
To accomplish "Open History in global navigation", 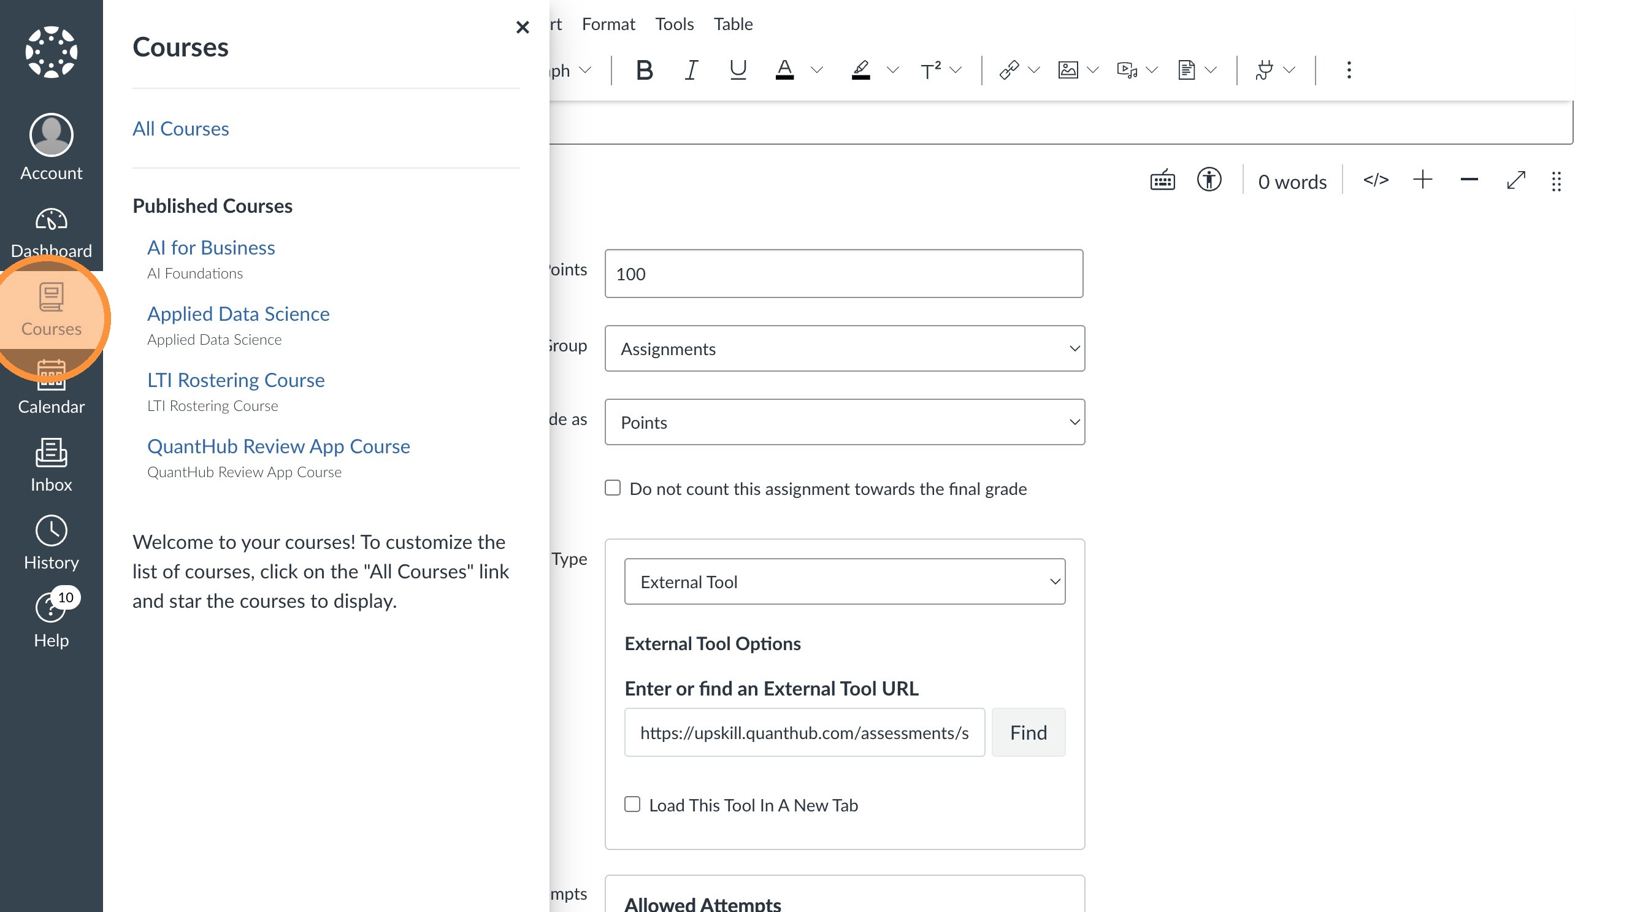I will (x=51, y=543).
